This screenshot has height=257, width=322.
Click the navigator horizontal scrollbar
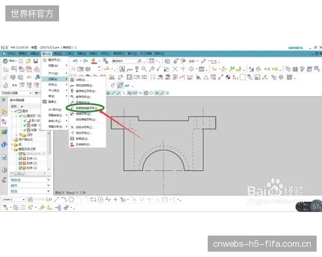[28, 173]
